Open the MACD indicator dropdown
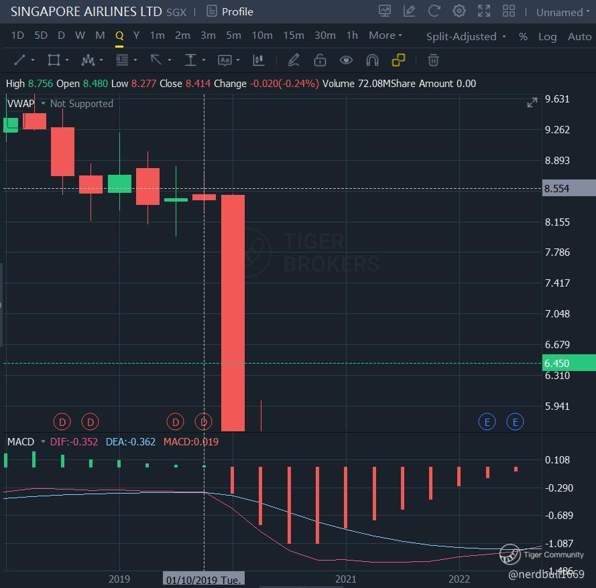 point(44,441)
